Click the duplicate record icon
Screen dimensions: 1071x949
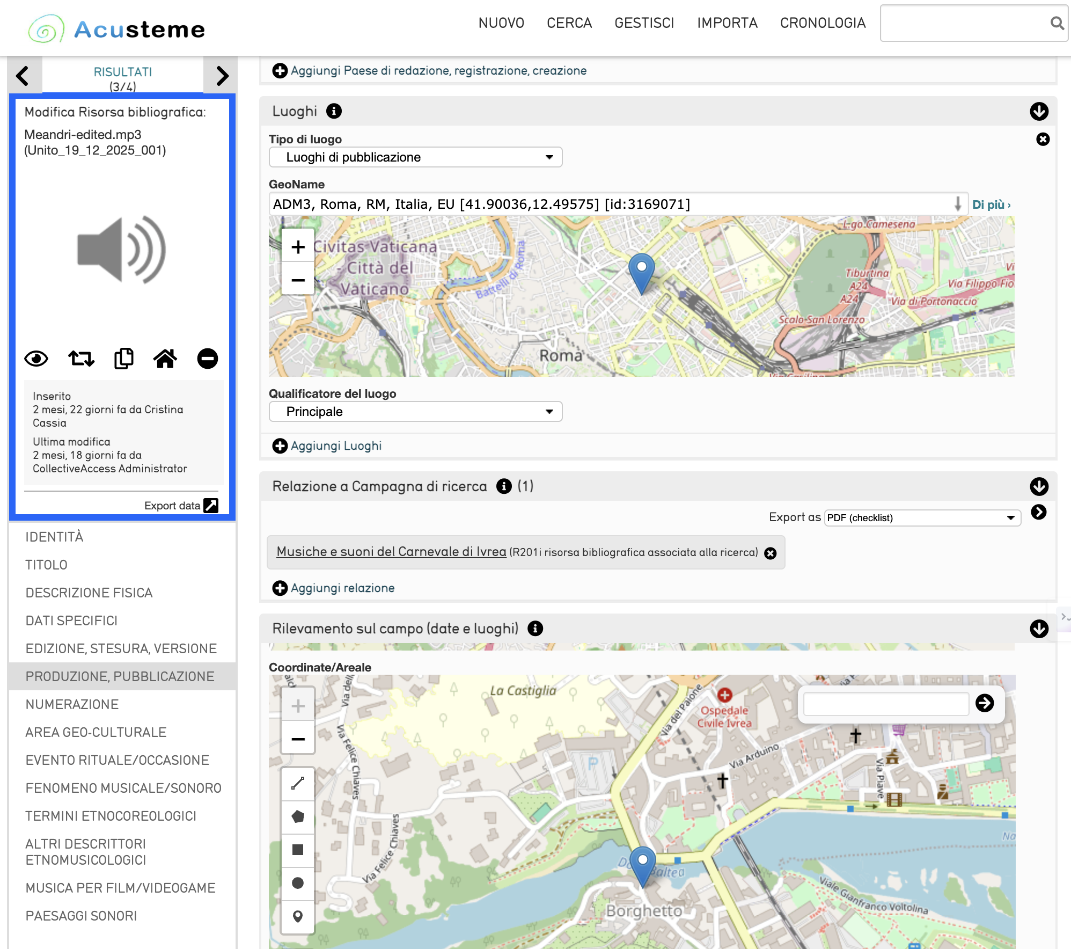[123, 359]
